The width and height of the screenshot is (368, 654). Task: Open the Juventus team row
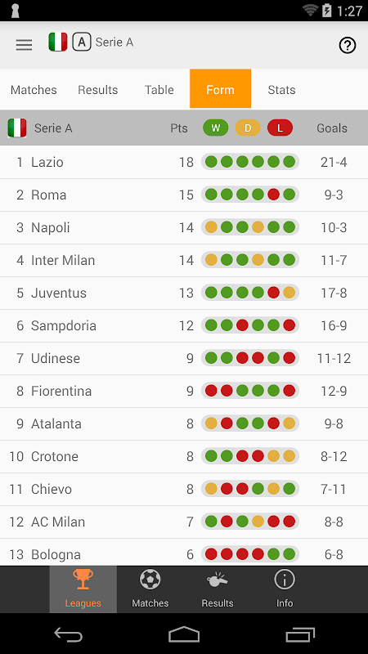tap(184, 293)
